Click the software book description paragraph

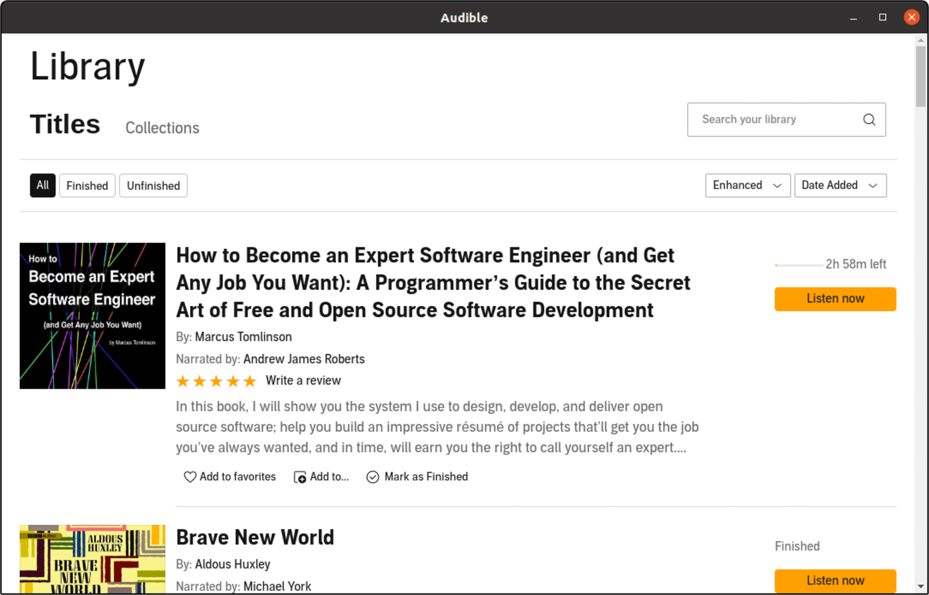tap(437, 427)
